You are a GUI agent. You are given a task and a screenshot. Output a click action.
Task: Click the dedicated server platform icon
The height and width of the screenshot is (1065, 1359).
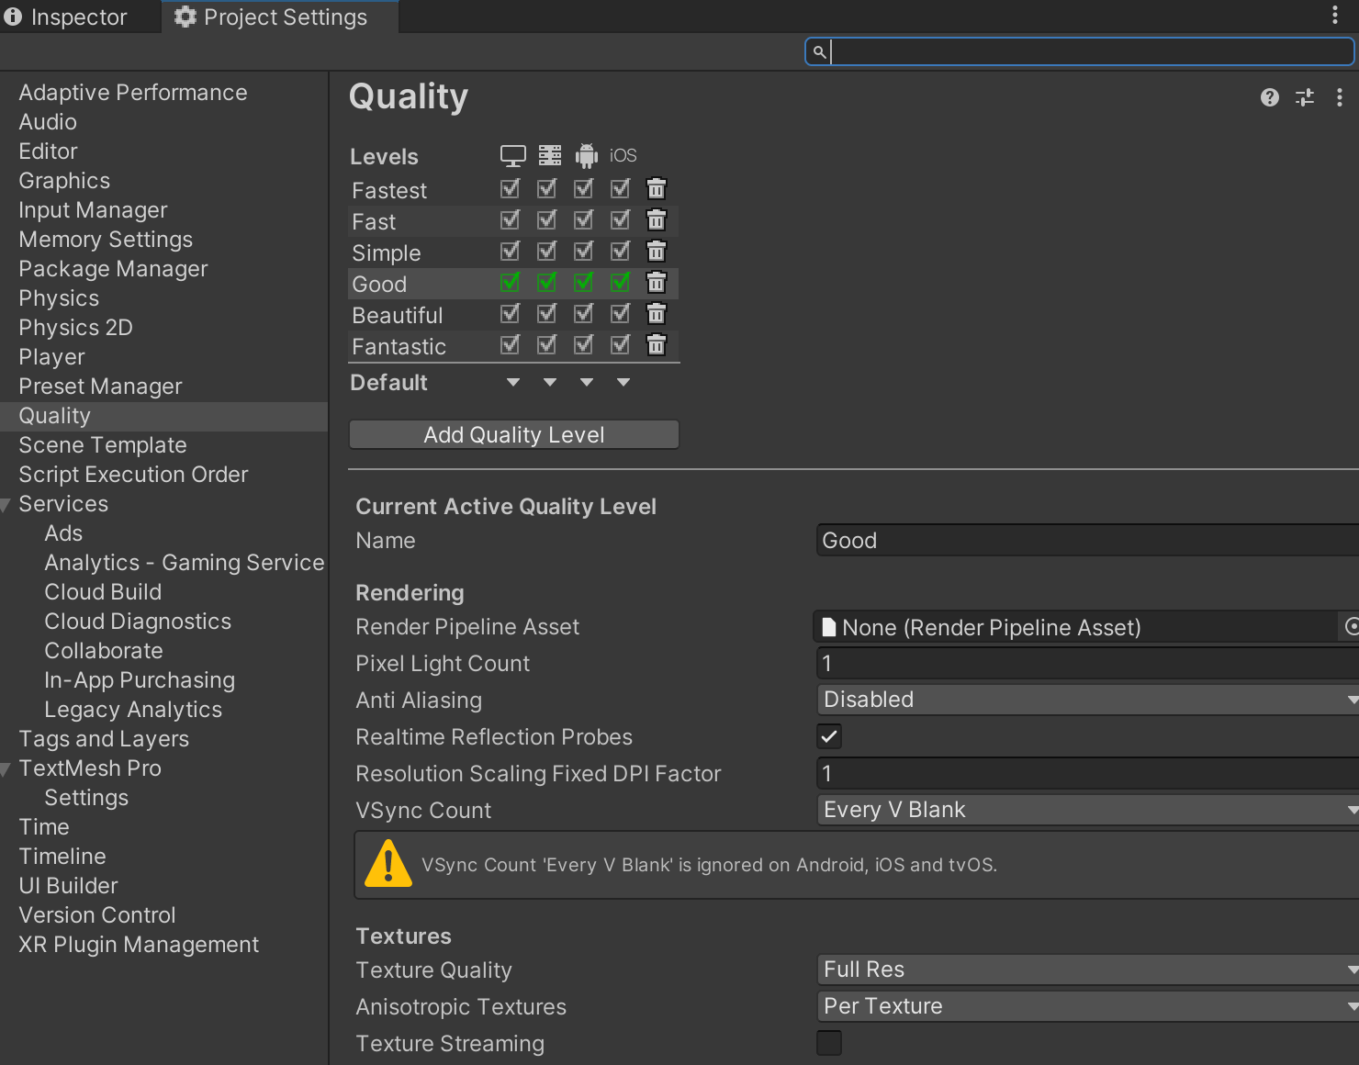(549, 155)
